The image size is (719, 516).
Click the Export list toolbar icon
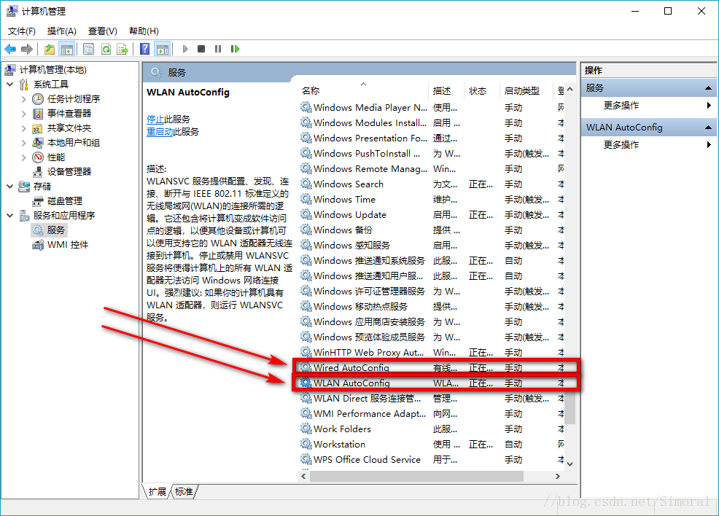[x=123, y=49]
